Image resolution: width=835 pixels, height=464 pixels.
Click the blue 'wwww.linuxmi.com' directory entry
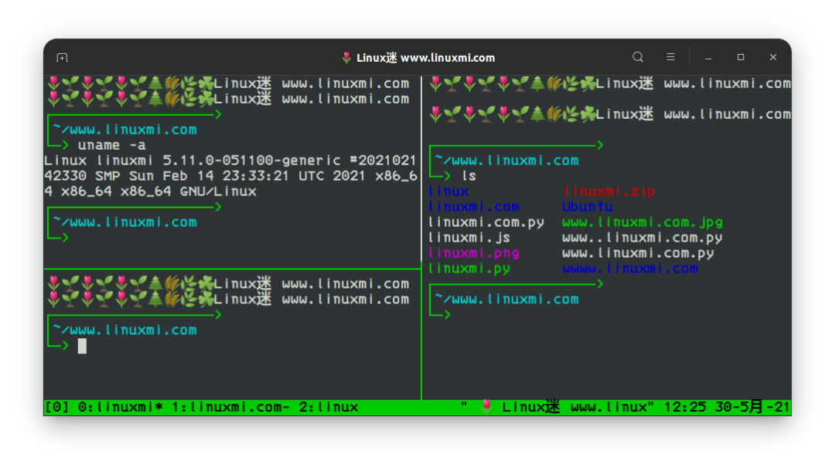pyautogui.click(x=630, y=269)
